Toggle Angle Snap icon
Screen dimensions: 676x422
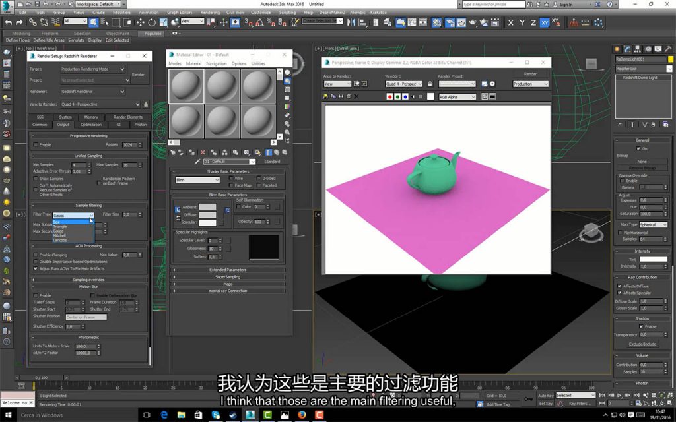coord(261,22)
